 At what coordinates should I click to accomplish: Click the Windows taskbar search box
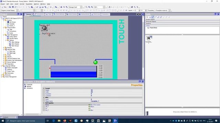click(25, 121)
